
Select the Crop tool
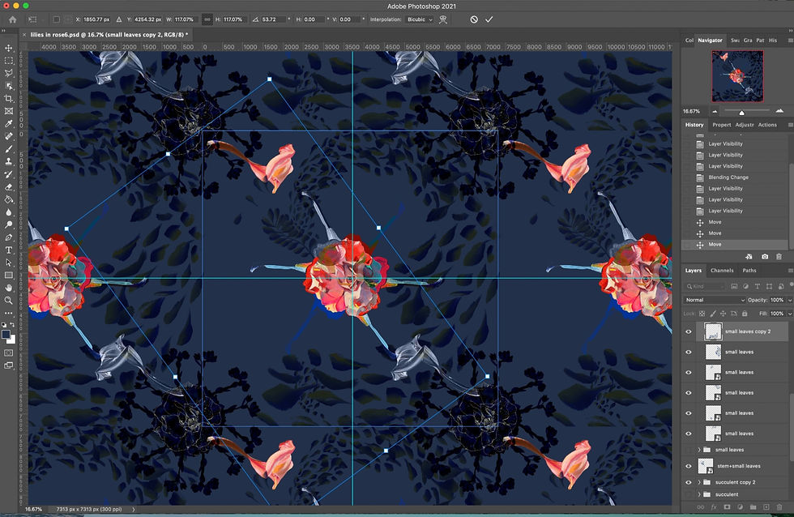coord(9,99)
